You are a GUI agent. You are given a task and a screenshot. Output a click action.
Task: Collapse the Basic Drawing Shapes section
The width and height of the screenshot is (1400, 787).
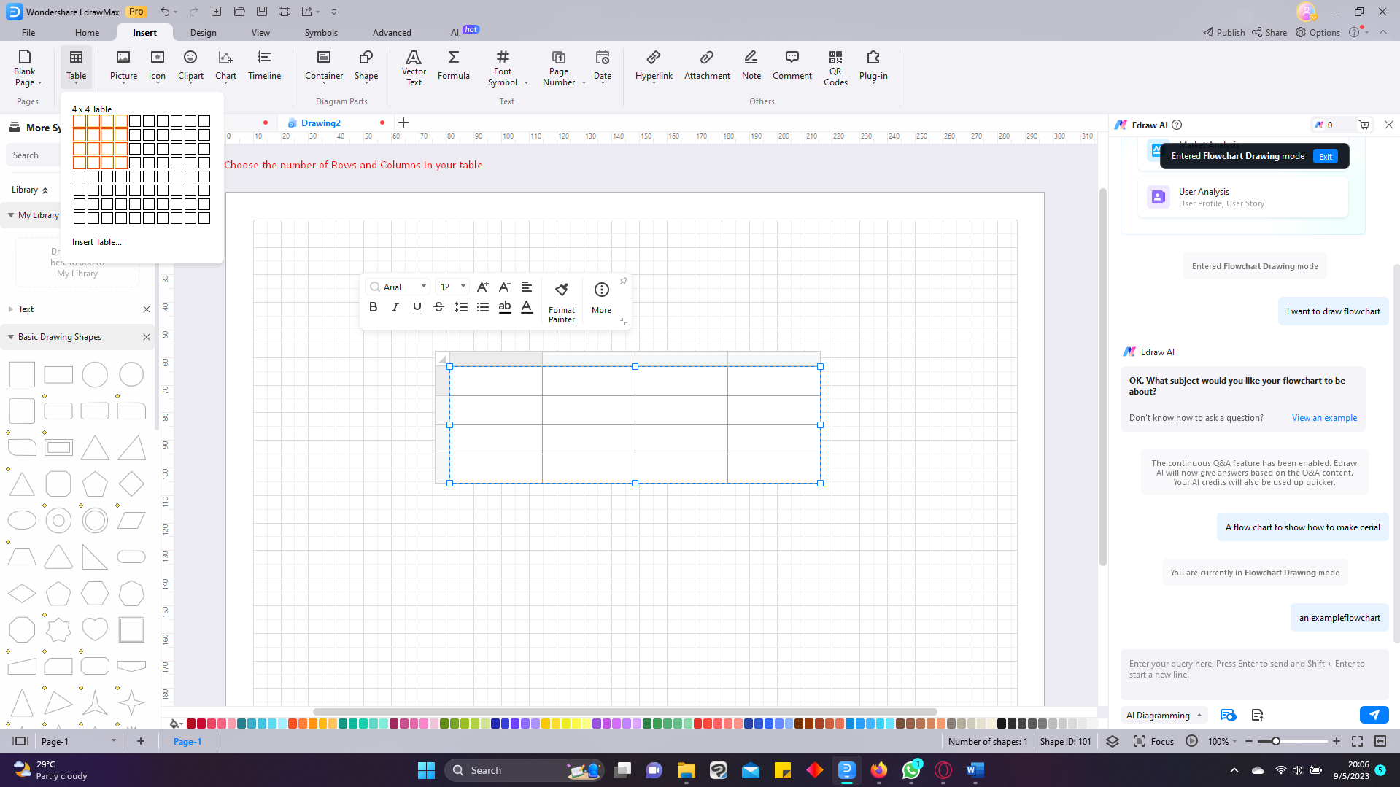click(11, 337)
